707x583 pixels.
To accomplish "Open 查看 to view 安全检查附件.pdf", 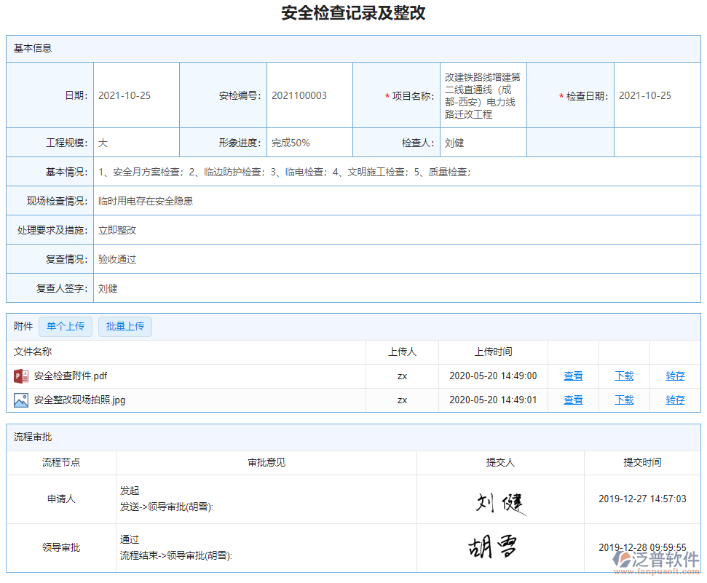I will point(573,376).
